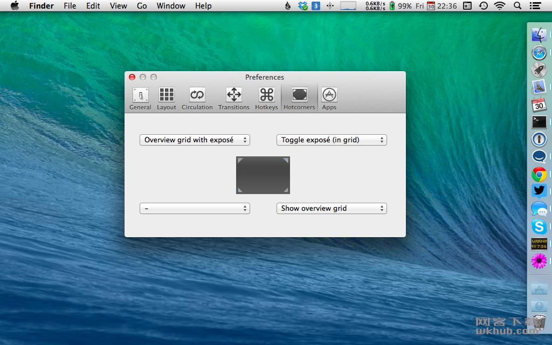Open the Time Machine menu bar icon

(484, 5)
